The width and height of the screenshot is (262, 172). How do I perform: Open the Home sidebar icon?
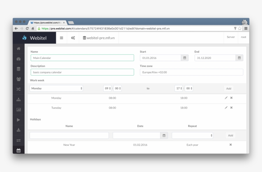pos(19,49)
